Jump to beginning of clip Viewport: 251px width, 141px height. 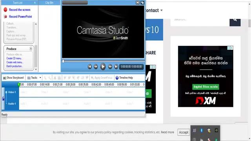coord(90,67)
